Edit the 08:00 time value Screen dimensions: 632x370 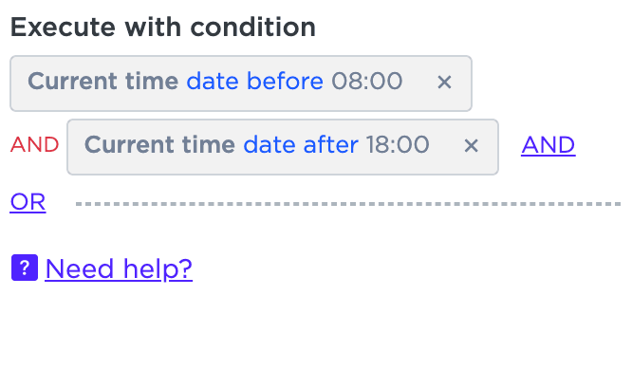(367, 81)
